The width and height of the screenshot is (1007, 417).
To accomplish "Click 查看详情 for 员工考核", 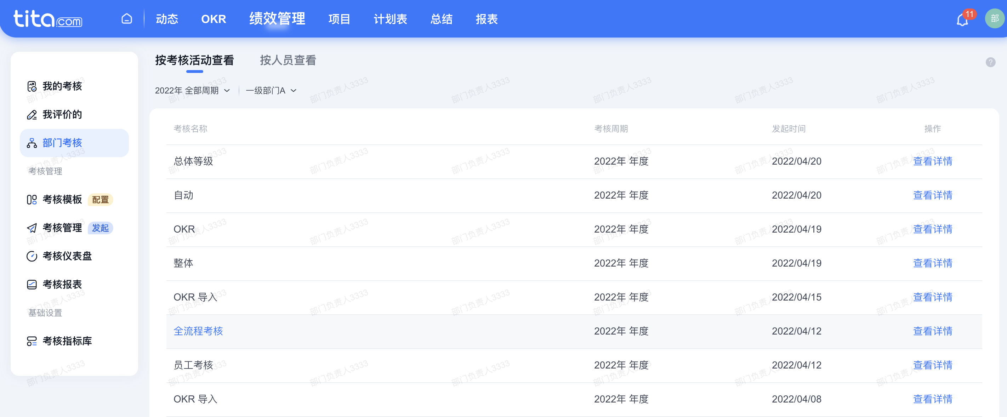I will [932, 365].
